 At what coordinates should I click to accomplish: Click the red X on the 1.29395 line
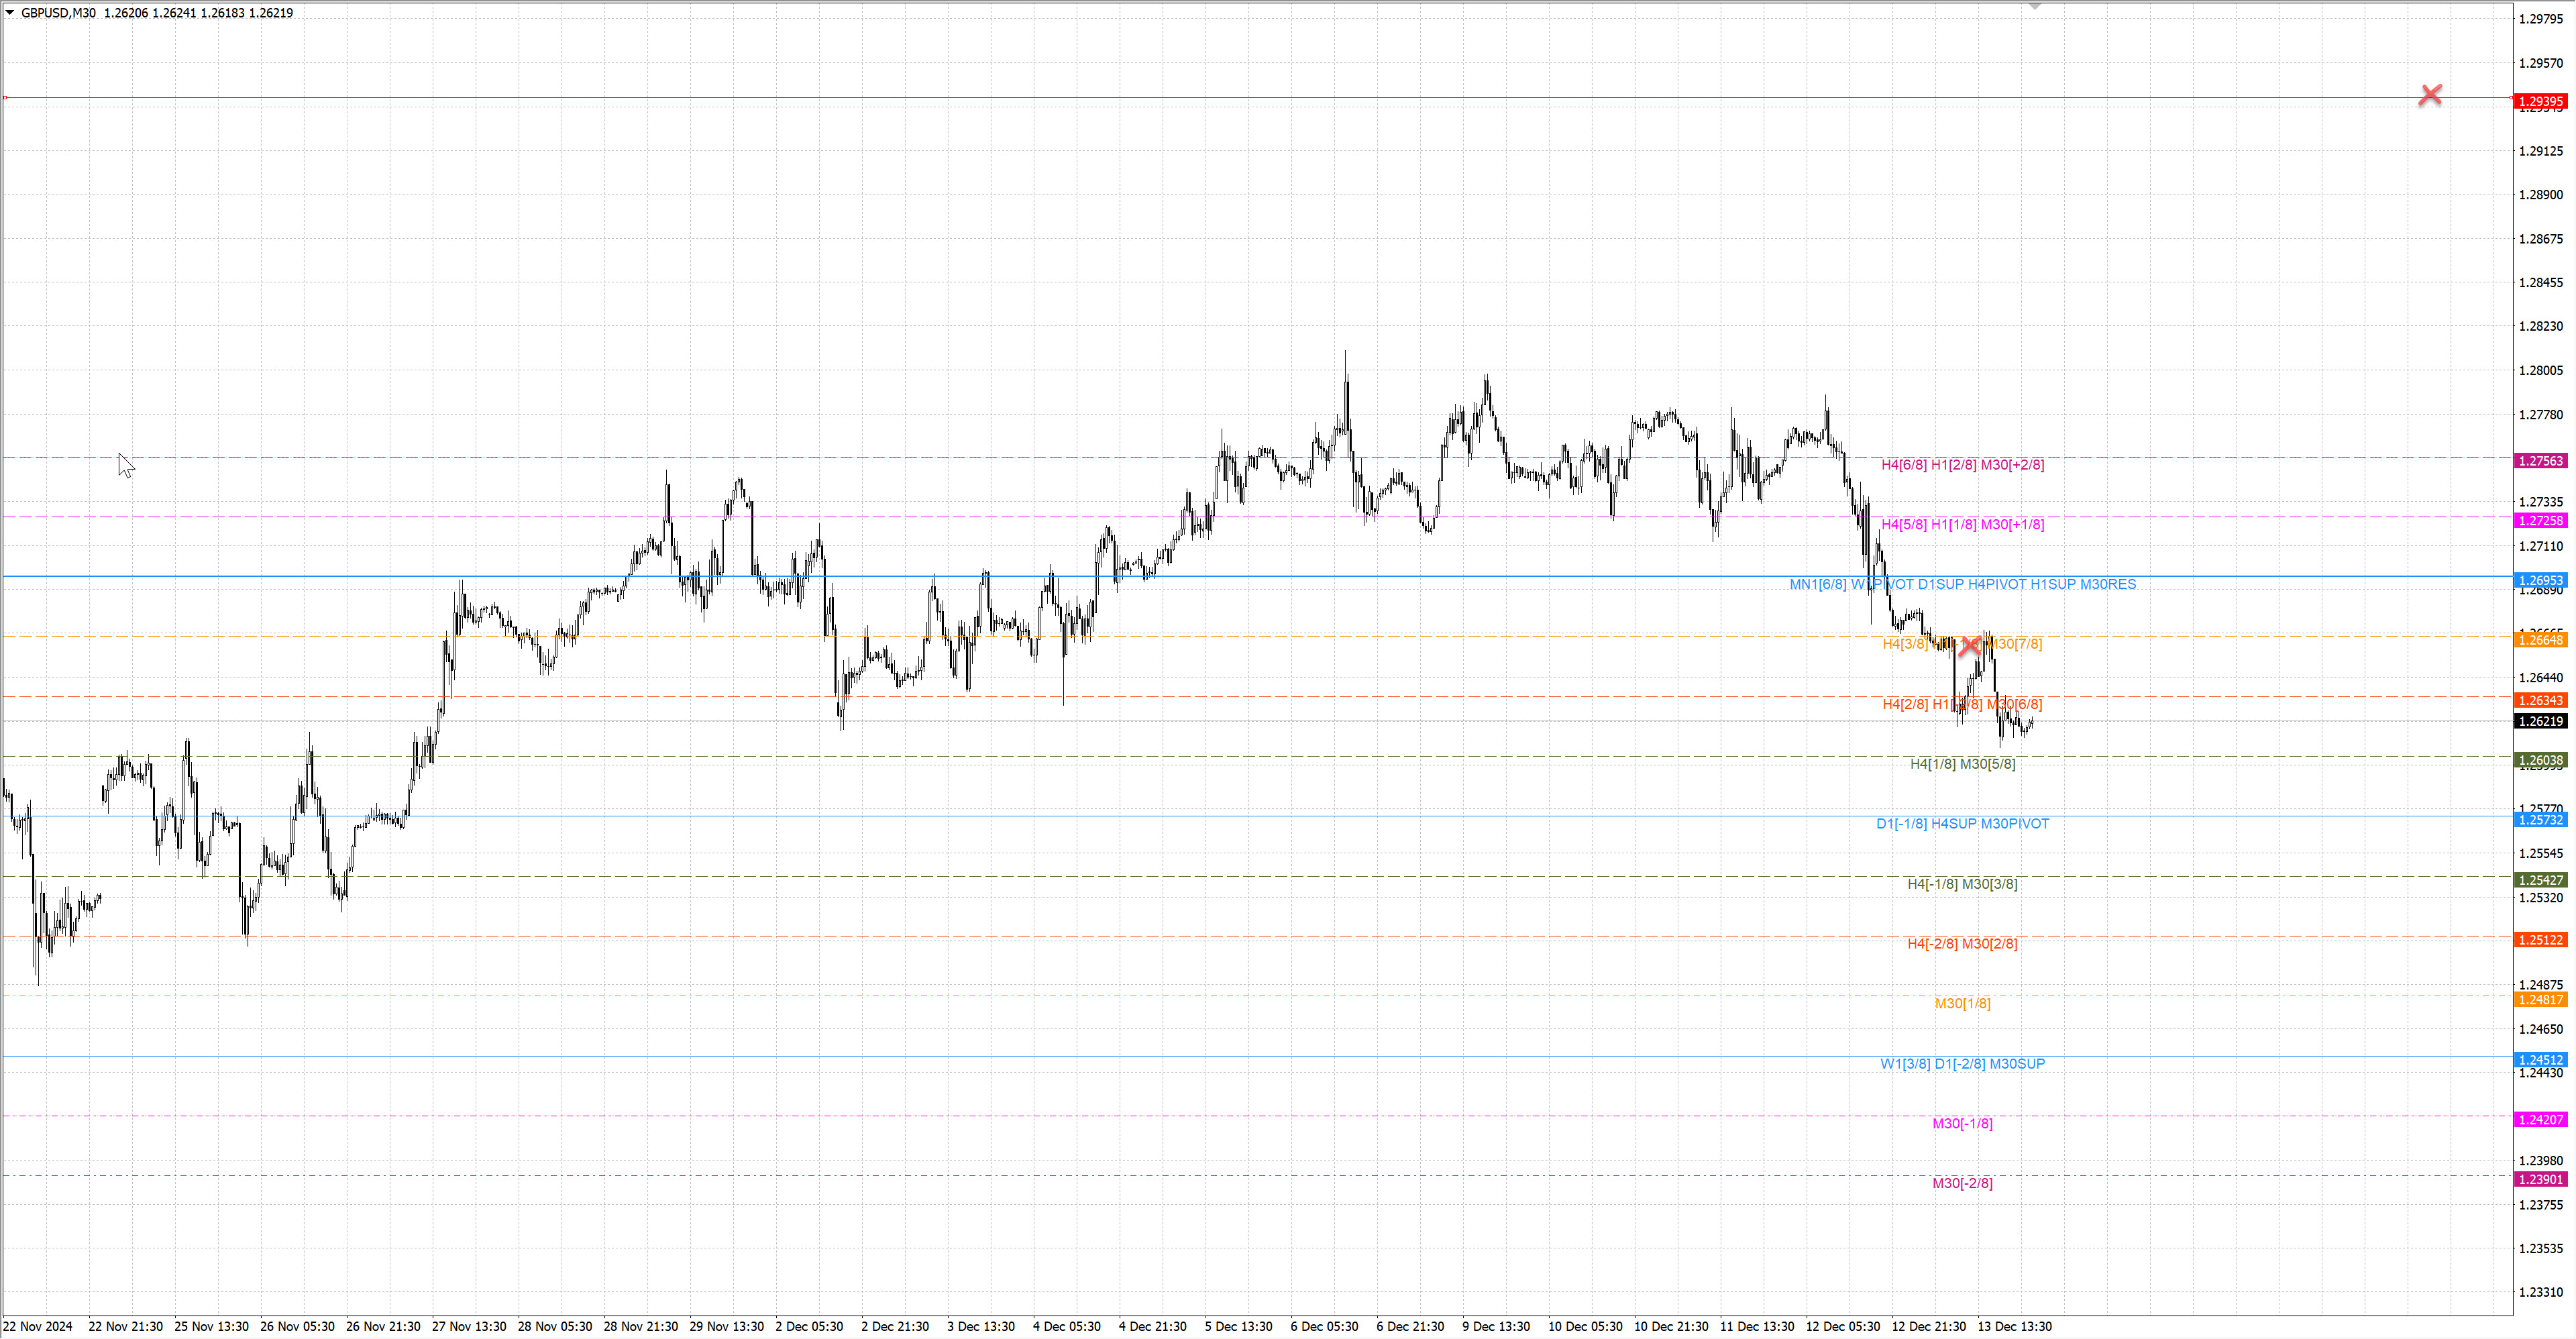pos(2430,95)
